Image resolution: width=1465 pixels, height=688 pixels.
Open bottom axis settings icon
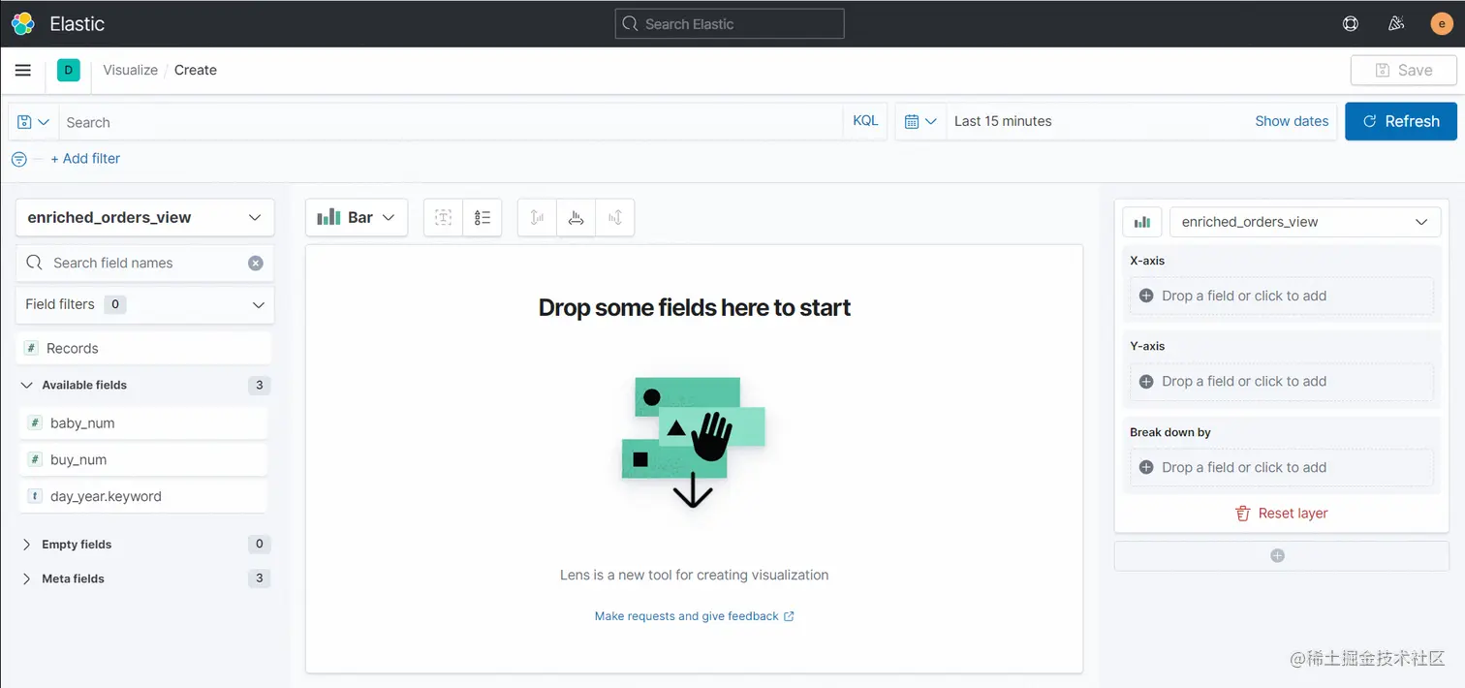point(577,217)
